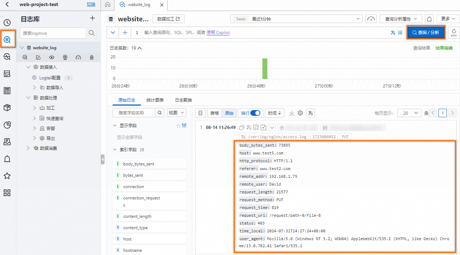Click the 搜索logstore input field
This screenshot has width=460, height=255.
point(53,33)
